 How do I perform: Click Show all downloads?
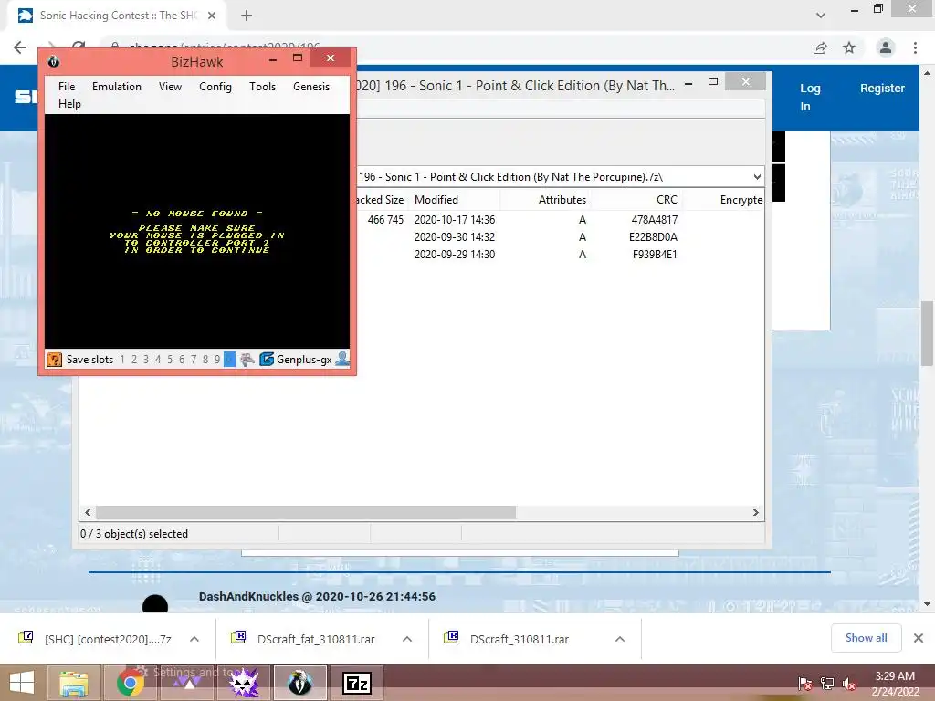coord(866,638)
